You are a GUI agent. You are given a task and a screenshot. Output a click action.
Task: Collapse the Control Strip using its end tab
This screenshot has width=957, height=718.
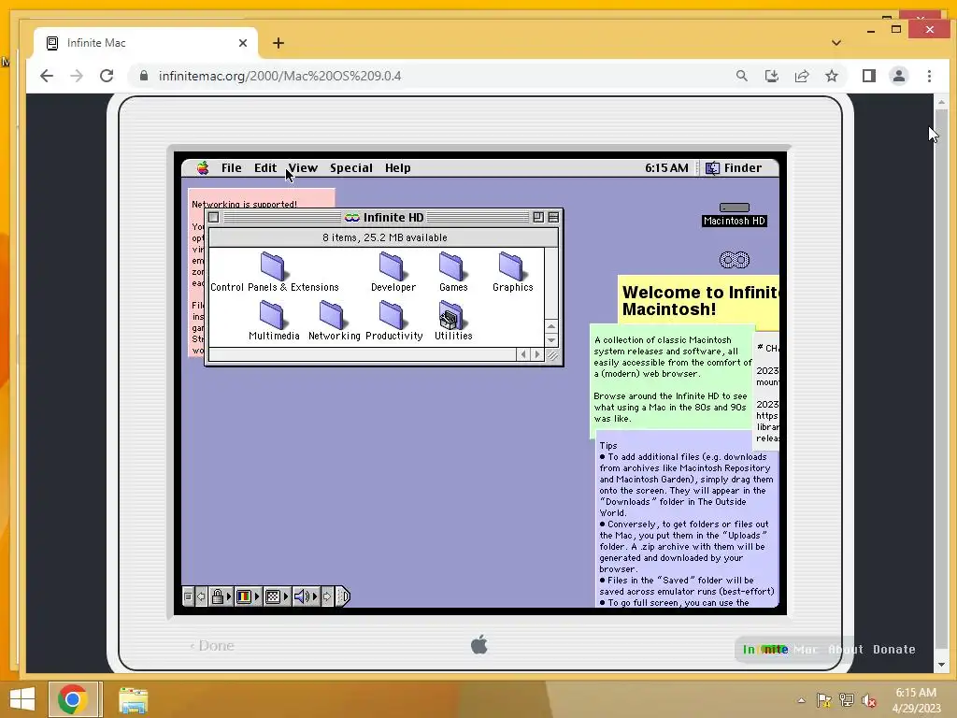click(x=343, y=596)
